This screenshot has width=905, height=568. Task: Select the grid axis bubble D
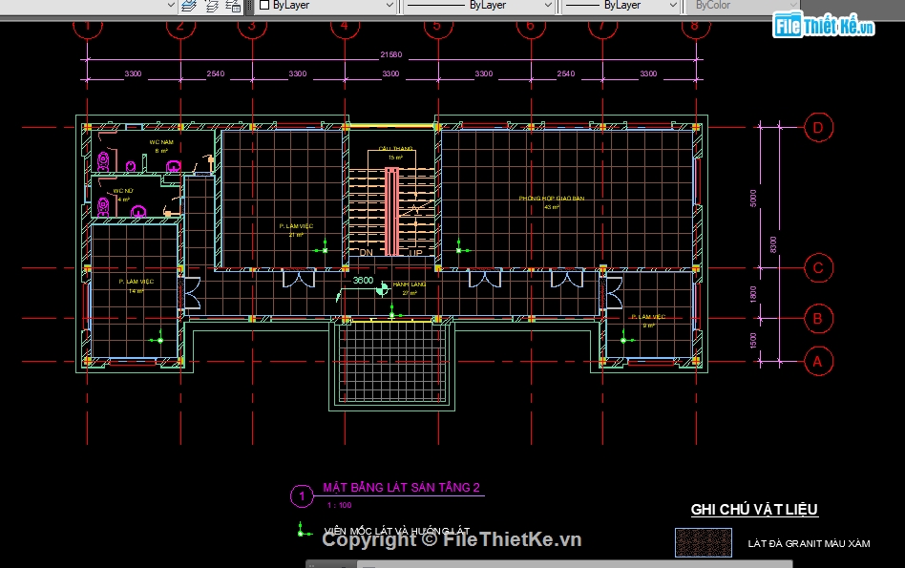818,128
